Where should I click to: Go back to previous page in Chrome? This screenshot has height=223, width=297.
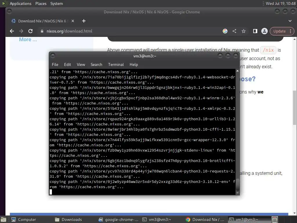(12, 31)
